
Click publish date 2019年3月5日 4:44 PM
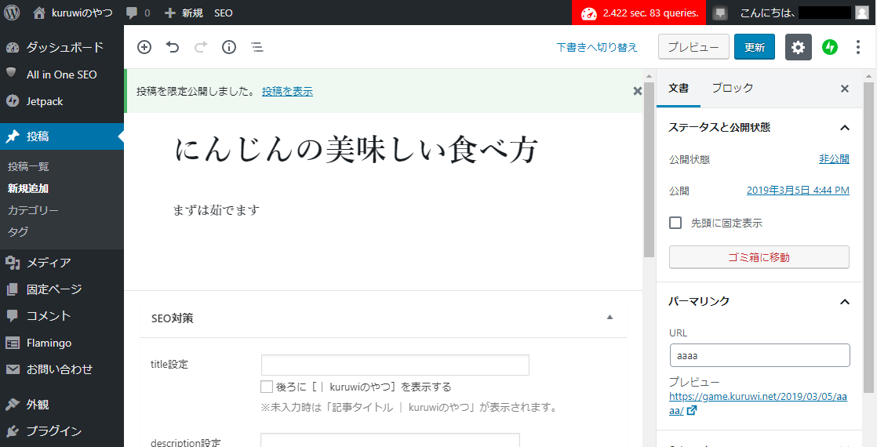point(798,191)
